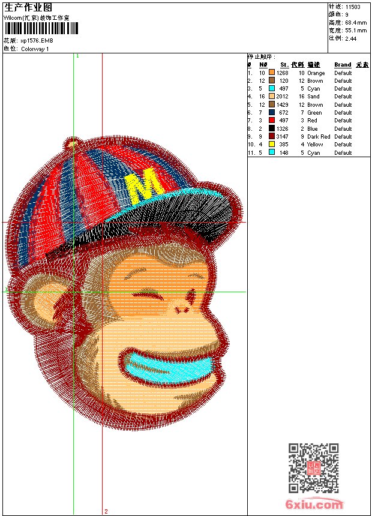Click the 'Brand' column header
Viewport: 372px width, 516px height.
(343, 65)
